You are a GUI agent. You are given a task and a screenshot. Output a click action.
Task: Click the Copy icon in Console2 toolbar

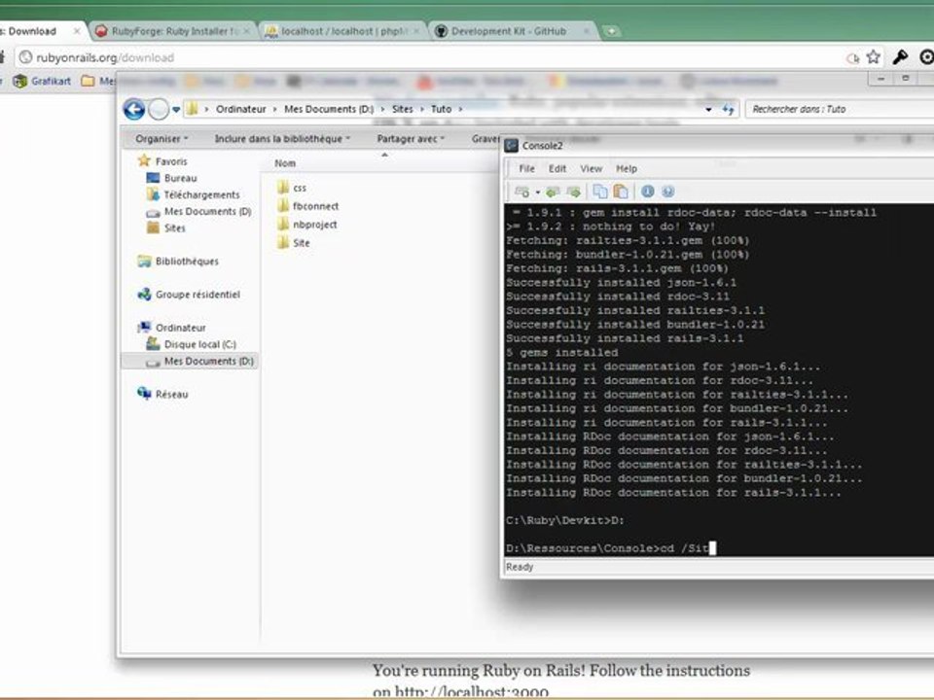(x=600, y=192)
